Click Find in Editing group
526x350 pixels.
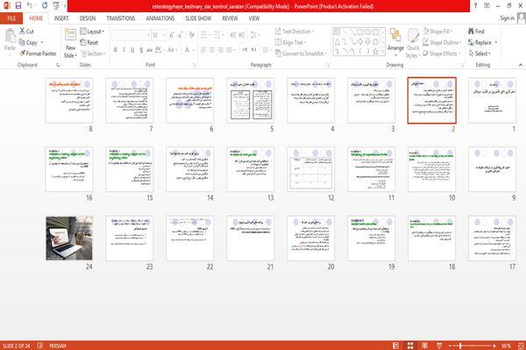pyautogui.click(x=476, y=32)
